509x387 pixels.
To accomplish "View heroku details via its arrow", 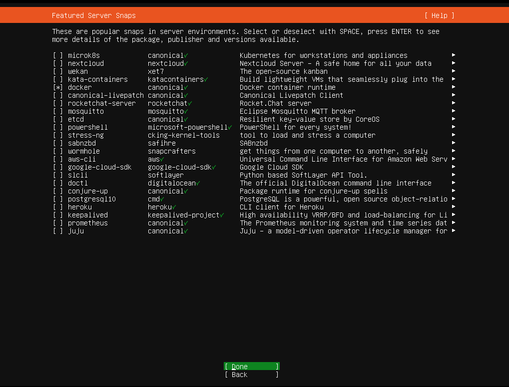I will 453,207.
